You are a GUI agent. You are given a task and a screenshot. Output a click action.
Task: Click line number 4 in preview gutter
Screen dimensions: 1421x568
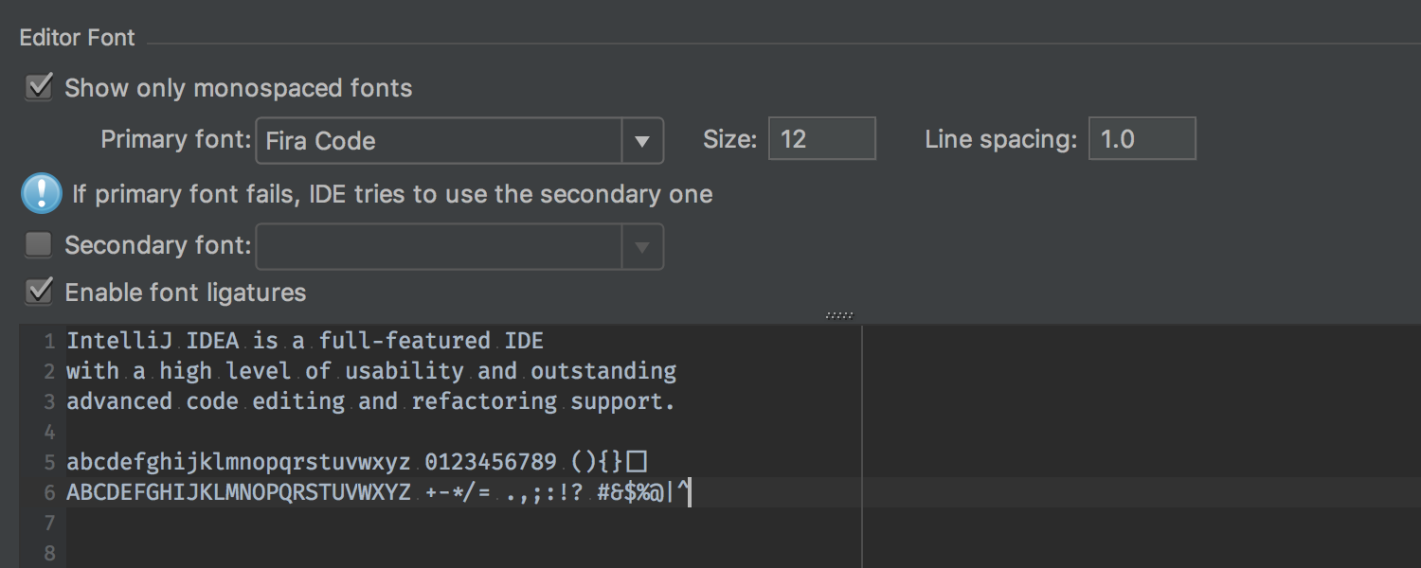click(x=49, y=432)
